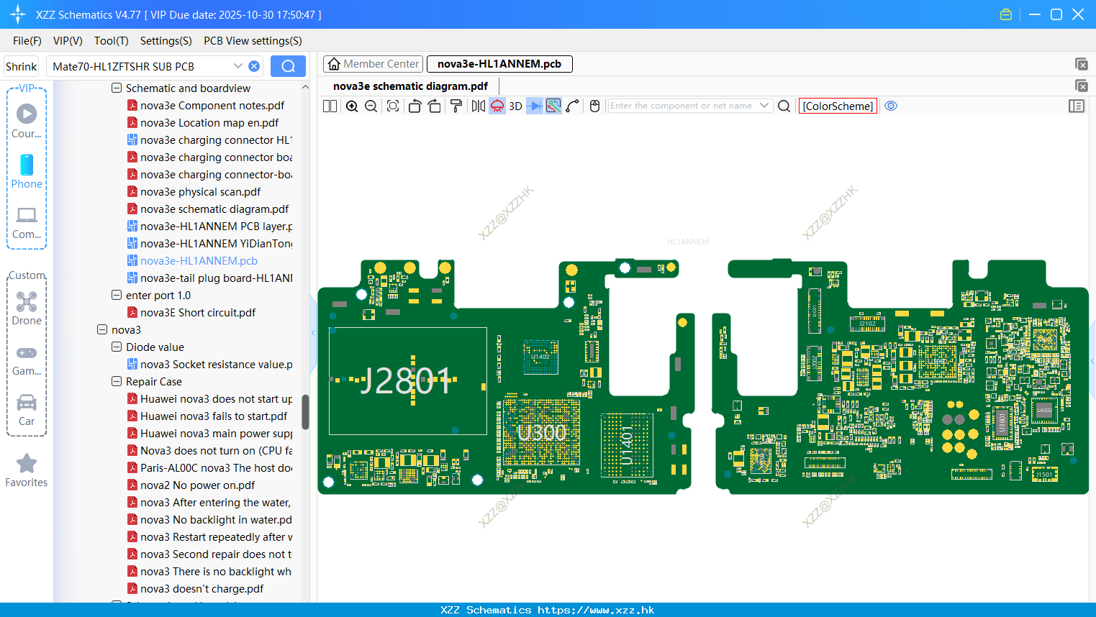Click the mouse settings icon
1096x617 pixels.
click(594, 106)
